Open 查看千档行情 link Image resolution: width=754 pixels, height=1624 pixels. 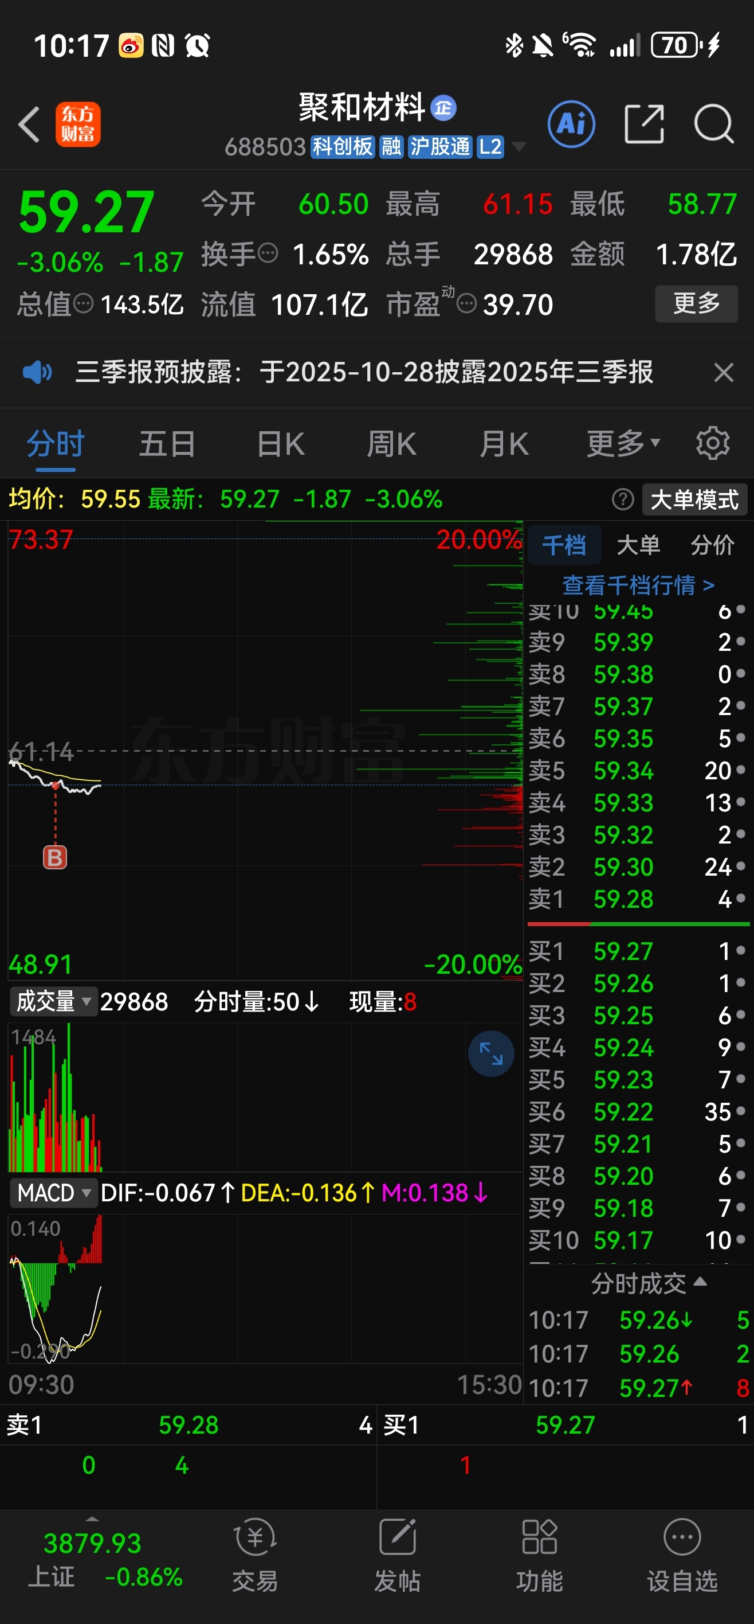point(638,585)
